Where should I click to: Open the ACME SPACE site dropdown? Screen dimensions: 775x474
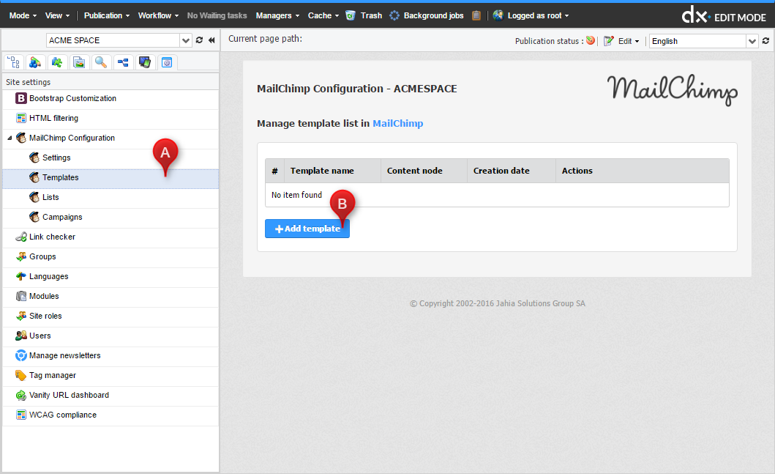[184, 41]
